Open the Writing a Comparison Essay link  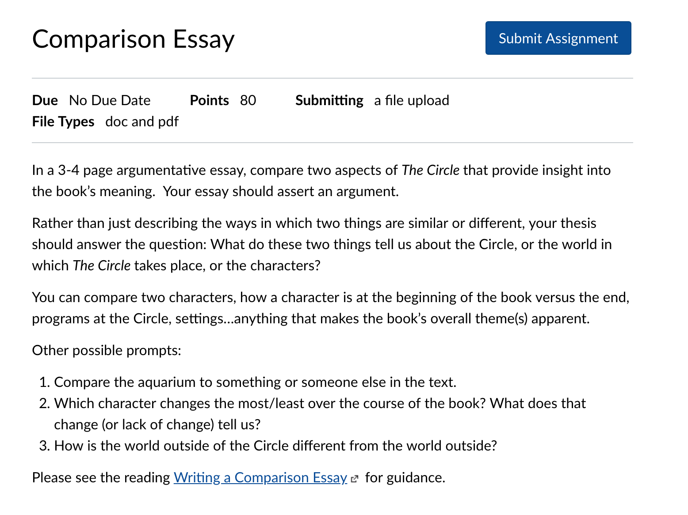click(x=260, y=477)
